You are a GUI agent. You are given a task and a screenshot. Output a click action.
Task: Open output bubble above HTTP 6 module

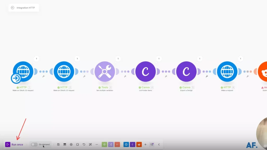coord(240,59)
